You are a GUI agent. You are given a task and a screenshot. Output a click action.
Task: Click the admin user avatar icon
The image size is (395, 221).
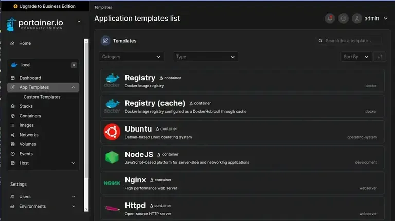357,19
